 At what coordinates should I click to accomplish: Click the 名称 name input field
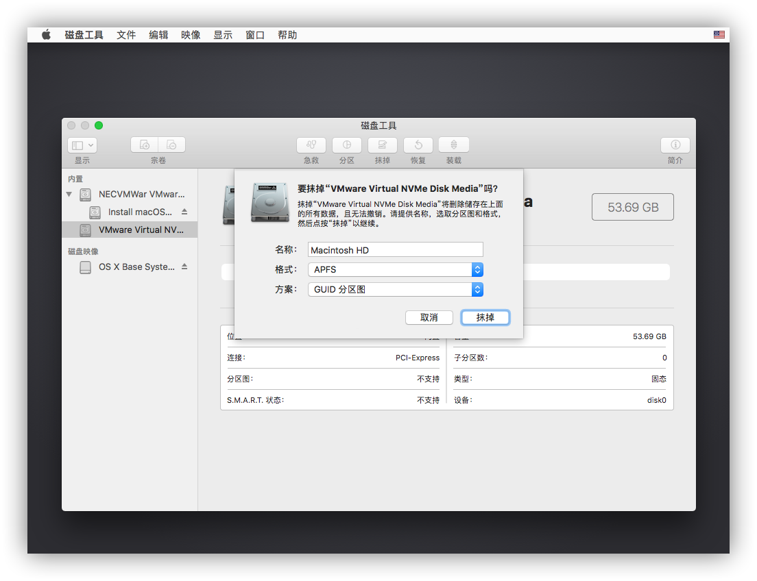pos(396,250)
